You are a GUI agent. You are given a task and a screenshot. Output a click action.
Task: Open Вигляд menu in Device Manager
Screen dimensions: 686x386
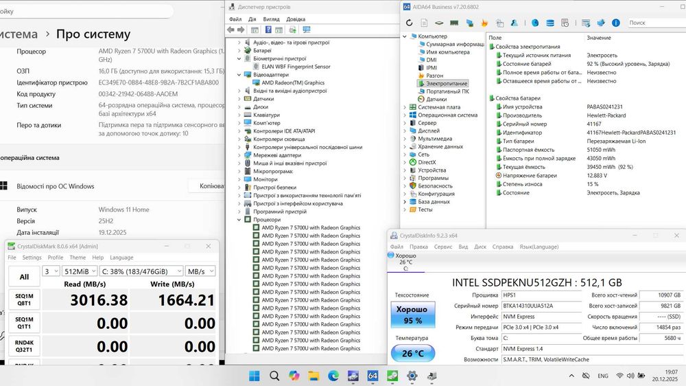[x=271, y=19]
